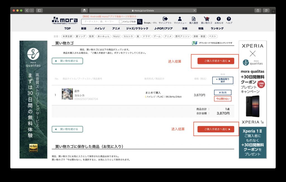Toggle Safari sidebar button

click(x=39, y=11)
